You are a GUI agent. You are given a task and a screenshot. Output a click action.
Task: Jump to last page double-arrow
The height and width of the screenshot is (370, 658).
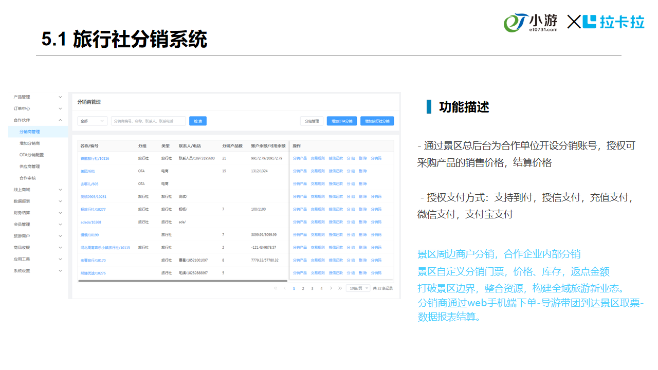(x=340, y=288)
